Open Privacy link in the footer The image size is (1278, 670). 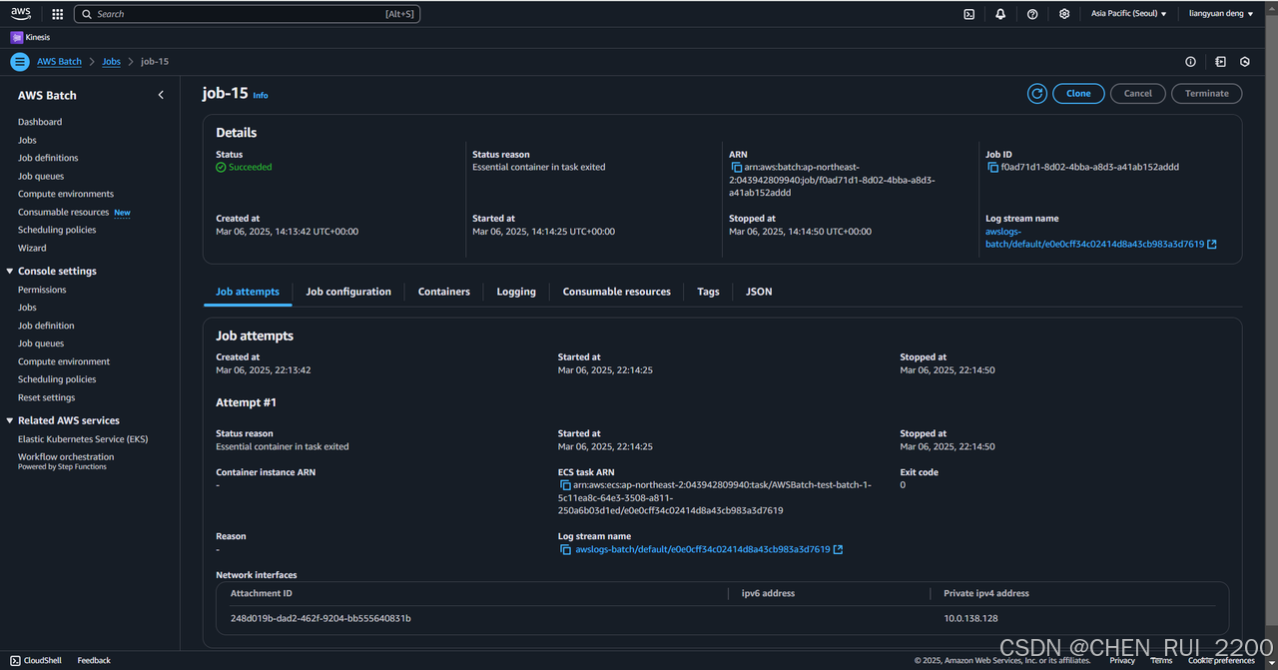click(1122, 660)
